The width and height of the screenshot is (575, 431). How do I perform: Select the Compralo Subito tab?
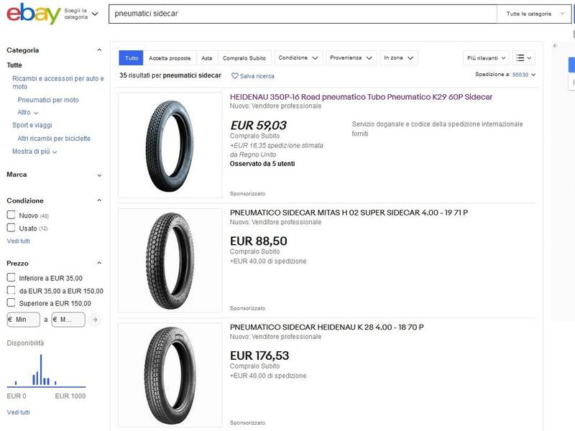(244, 58)
